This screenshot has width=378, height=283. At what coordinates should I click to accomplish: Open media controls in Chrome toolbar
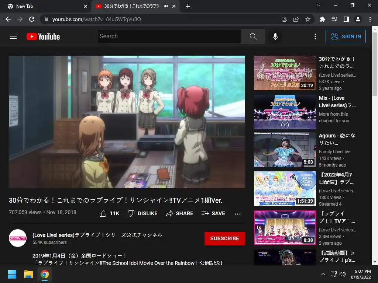pyautogui.click(x=334, y=19)
